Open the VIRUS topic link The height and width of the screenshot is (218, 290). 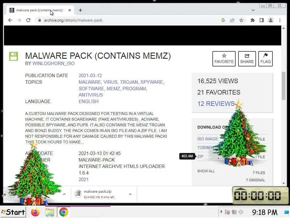pos(110,82)
